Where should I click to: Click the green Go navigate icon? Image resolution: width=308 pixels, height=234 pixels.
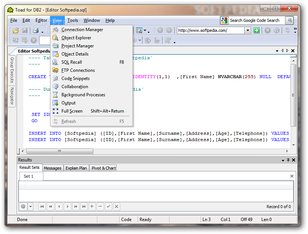(256, 30)
